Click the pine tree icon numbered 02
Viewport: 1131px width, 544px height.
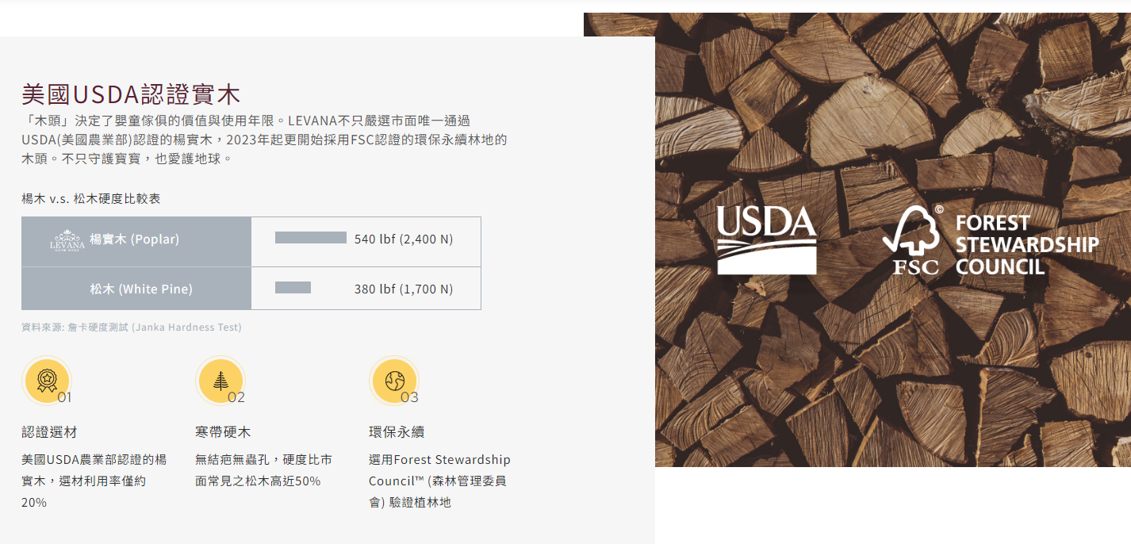coord(220,381)
